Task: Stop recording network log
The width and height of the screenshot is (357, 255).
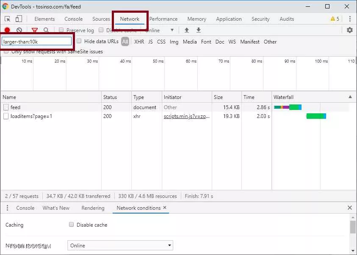Action: (7, 30)
